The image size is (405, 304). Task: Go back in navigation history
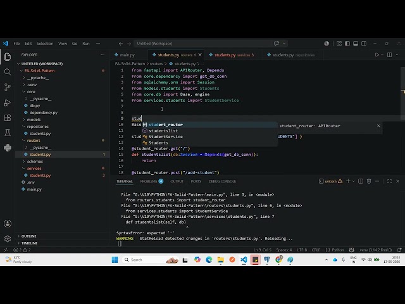coord(121,44)
